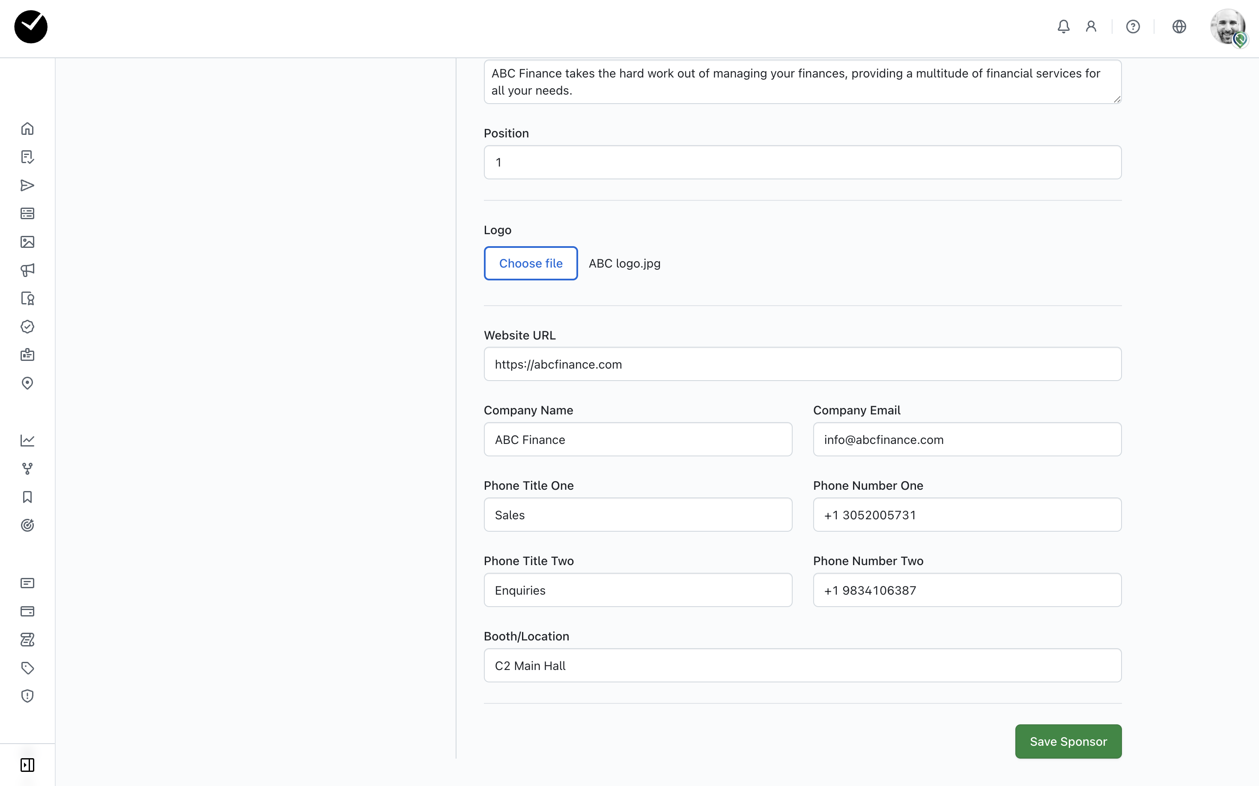Open the line chart analytics icon
Screen dimensions: 1259x786
pyautogui.click(x=27, y=440)
